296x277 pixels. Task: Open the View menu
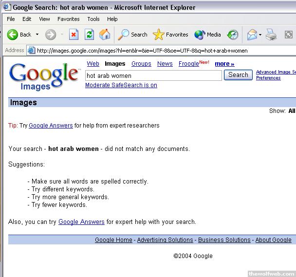click(44, 19)
